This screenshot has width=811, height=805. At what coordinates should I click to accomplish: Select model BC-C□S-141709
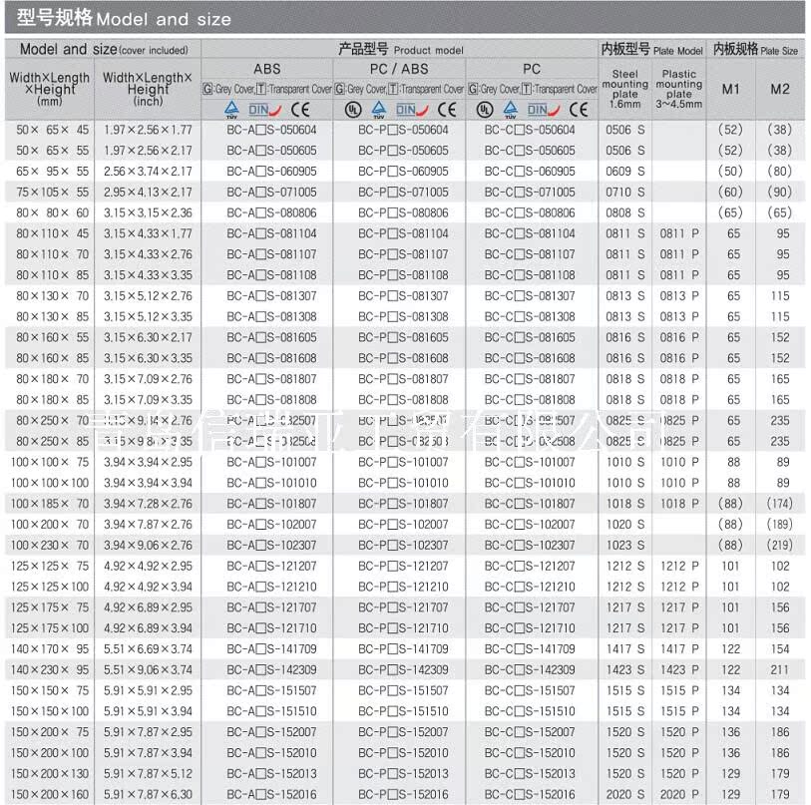point(530,648)
